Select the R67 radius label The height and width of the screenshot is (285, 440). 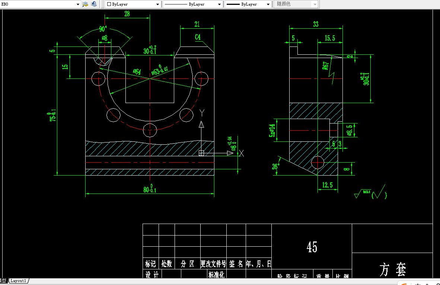point(325,65)
